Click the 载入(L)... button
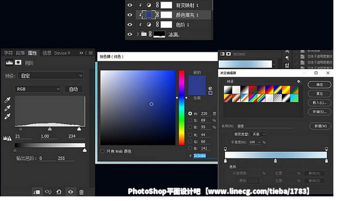The width and height of the screenshot is (338, 201). click(319, 103)
